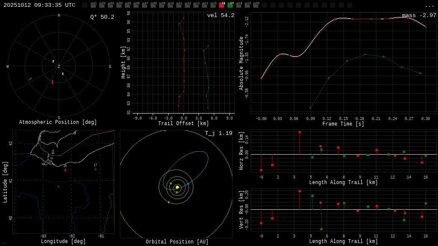Click the zenith Z marker in polar plot
Screen dimensions: 438x246
59,67
